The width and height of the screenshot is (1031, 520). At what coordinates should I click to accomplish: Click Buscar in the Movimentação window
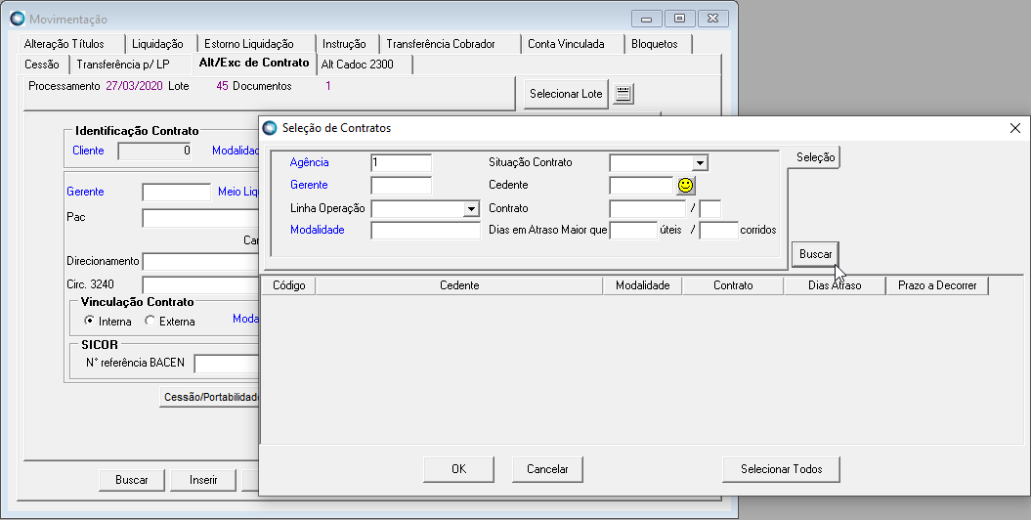[132, 480]
